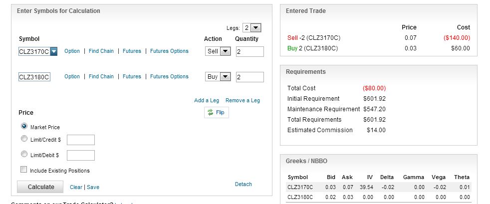Enable Include Existing Positions checkbox
The width and height of the screenshot is (490, 204).
pyautogui.click(x=24, y=170)
